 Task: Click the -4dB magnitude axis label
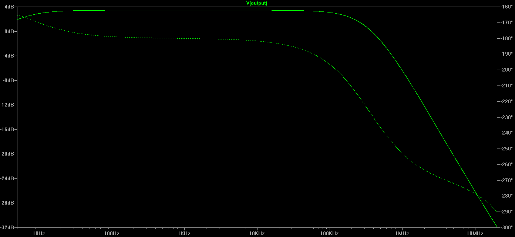[x=9, y=56]
